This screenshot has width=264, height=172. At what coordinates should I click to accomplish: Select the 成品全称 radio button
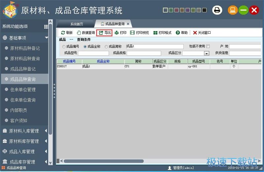coord(85,47)
